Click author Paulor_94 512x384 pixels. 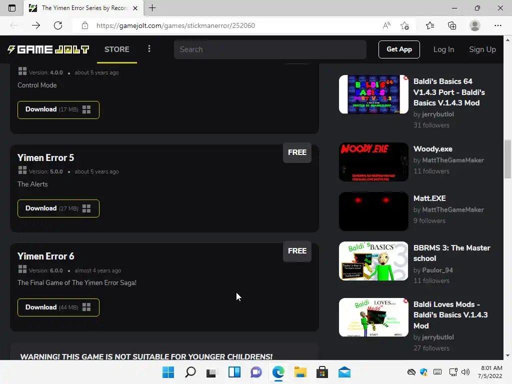click(x=437, y=270)
